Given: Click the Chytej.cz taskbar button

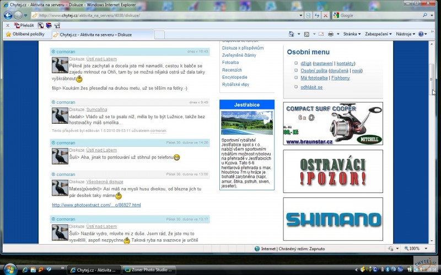Looking at the screenshot, I should pos(94,270).
